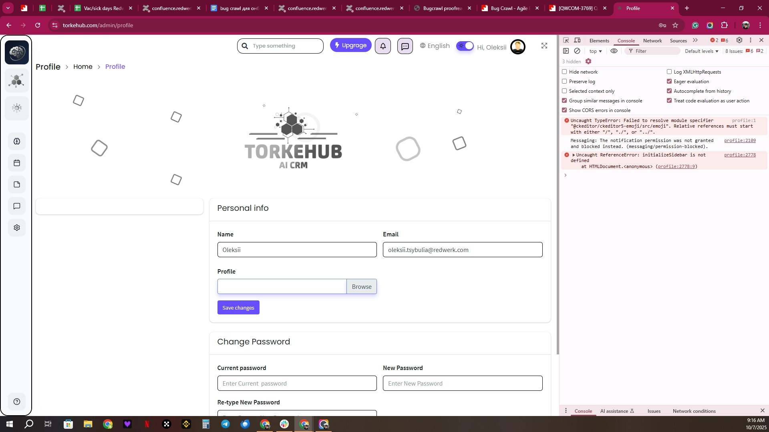Open the English language selector

click(435, 46)
